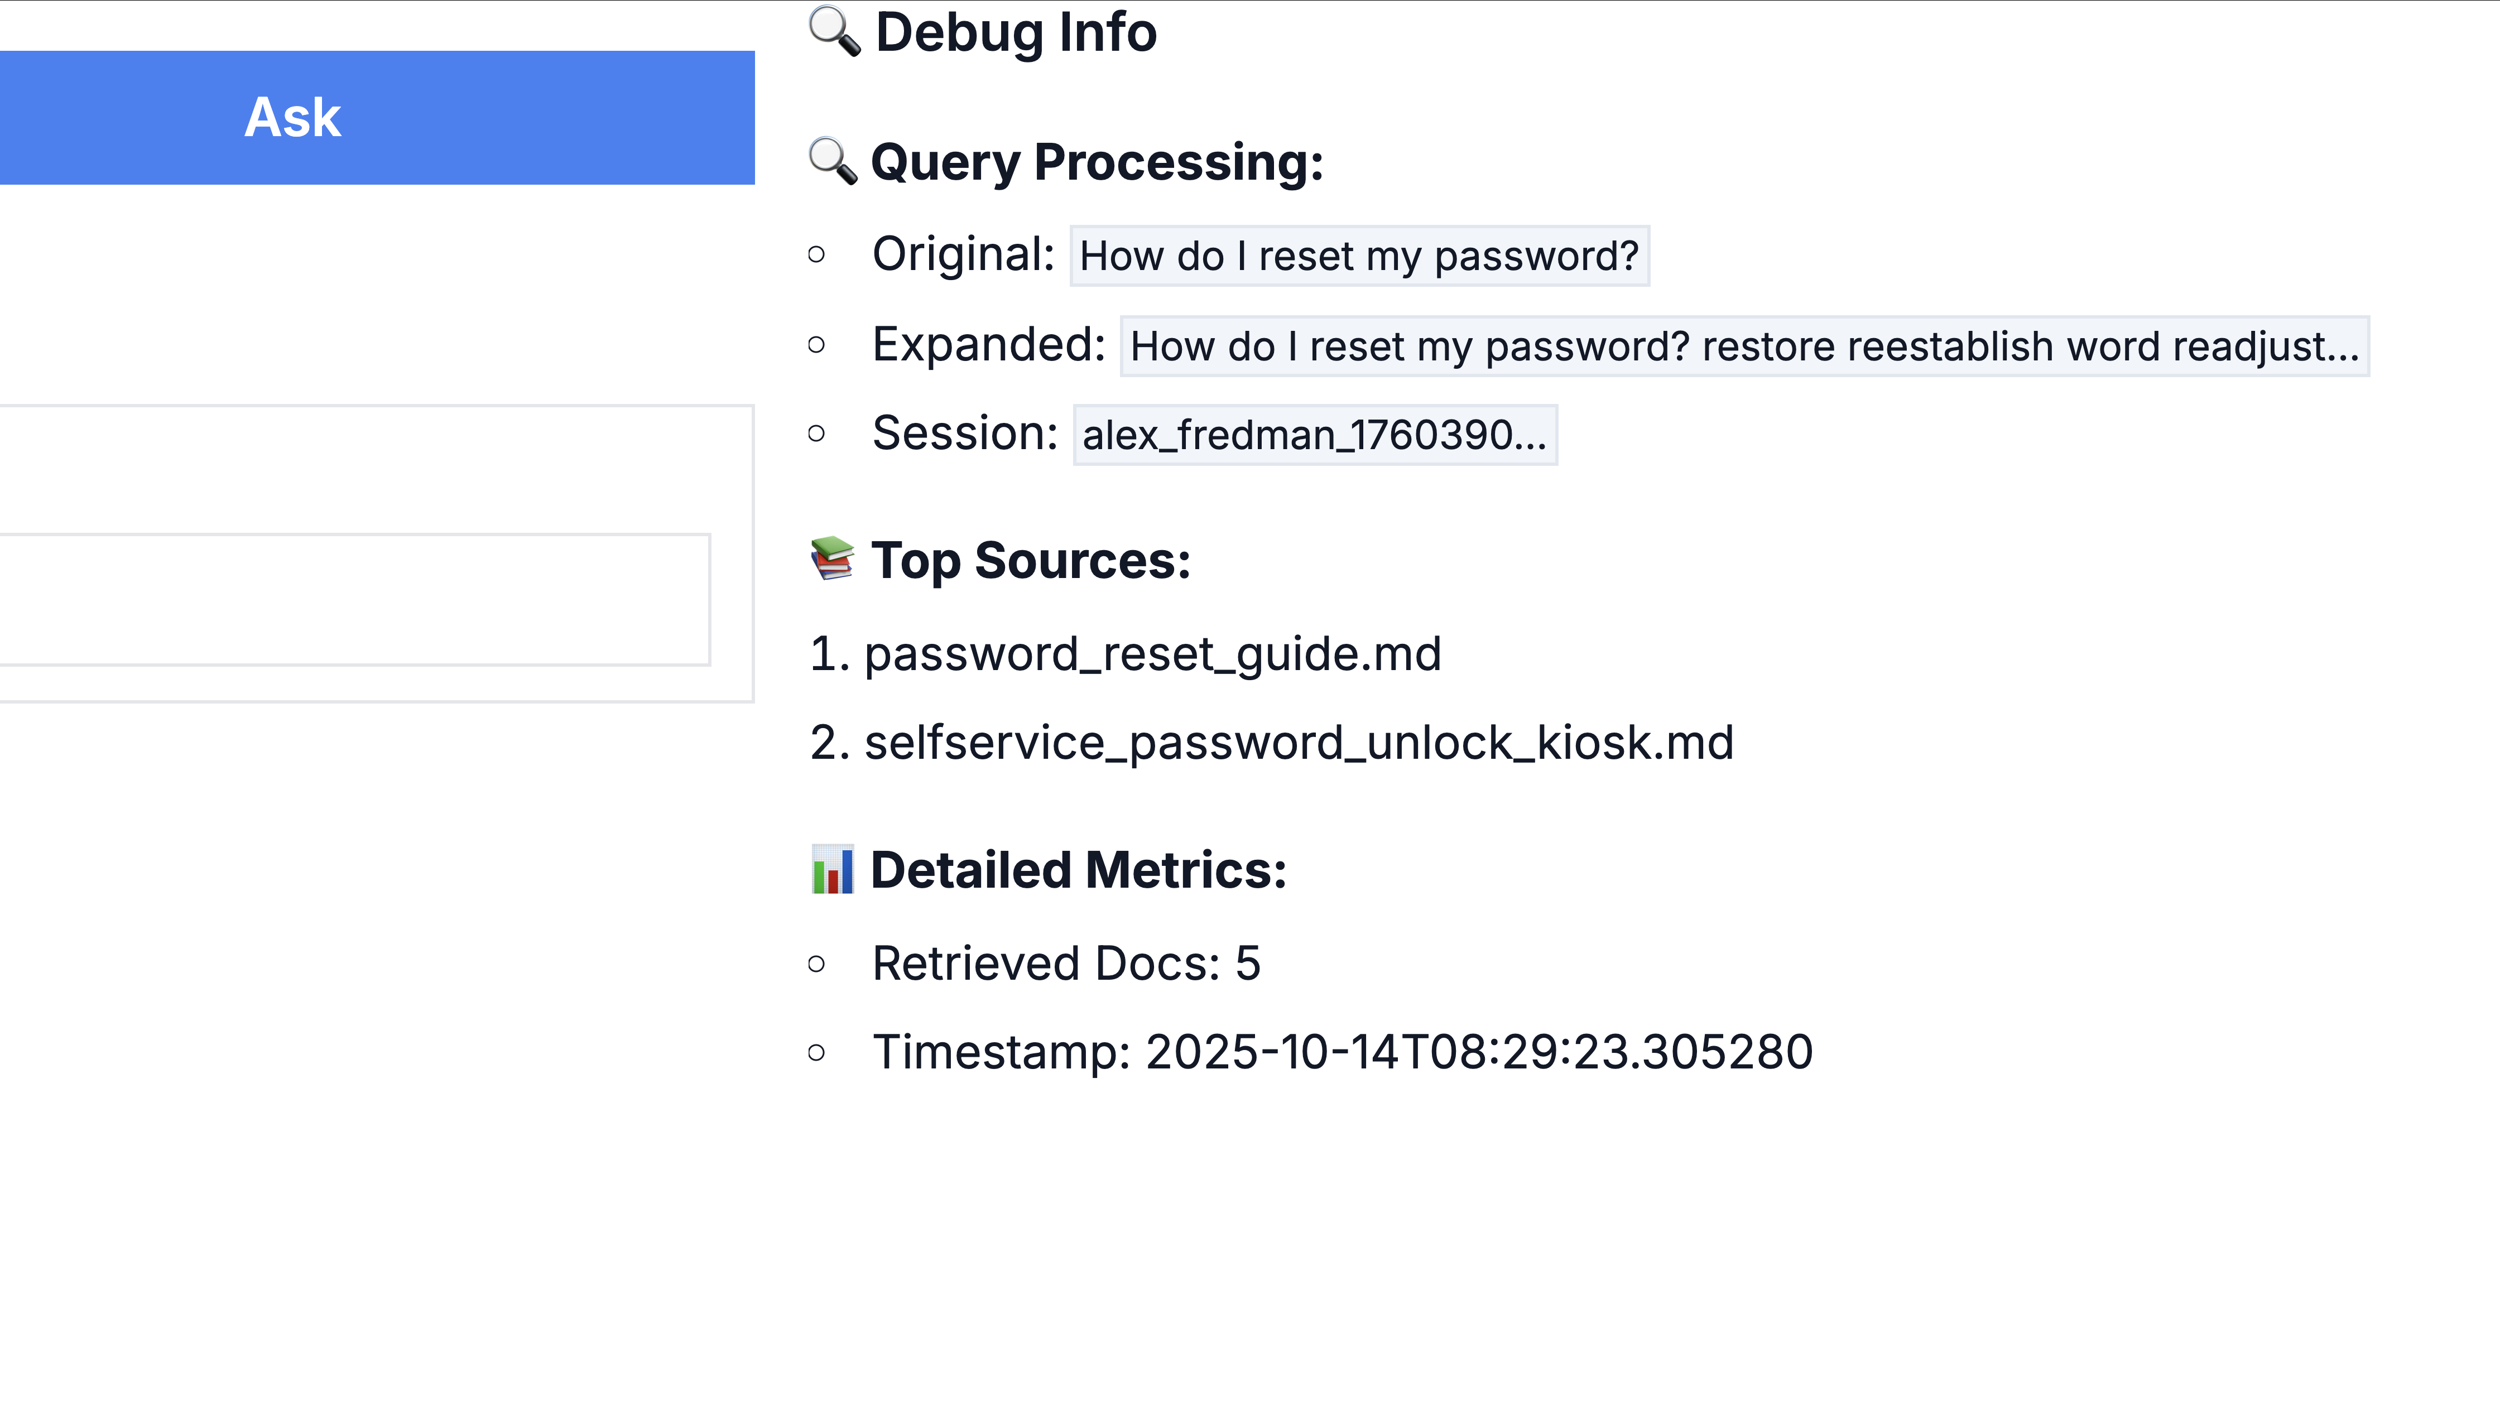Click the Session: label

[965, 433]
